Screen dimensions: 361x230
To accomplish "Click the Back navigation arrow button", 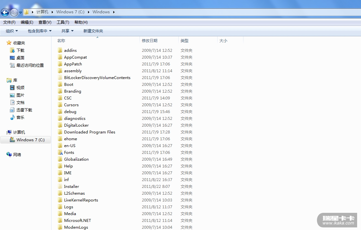I will click(5, 12).
